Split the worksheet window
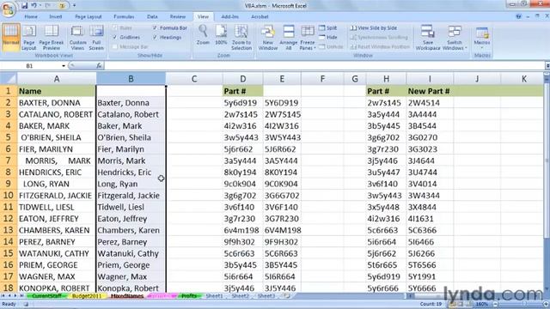 coord(328,27)
